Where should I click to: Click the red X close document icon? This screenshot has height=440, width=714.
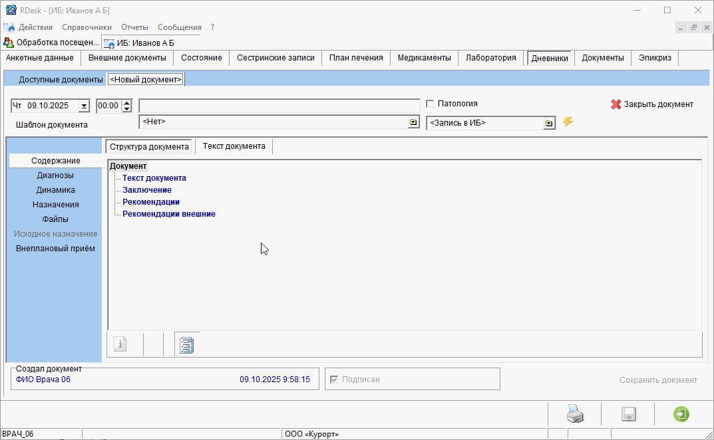[x=616, y=104]
